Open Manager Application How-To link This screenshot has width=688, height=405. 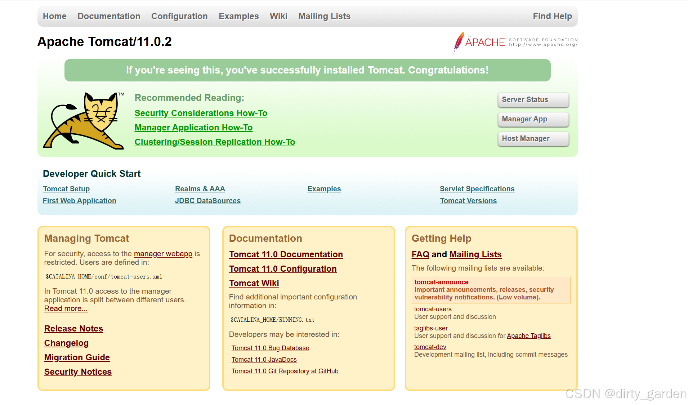pos(193,128)
